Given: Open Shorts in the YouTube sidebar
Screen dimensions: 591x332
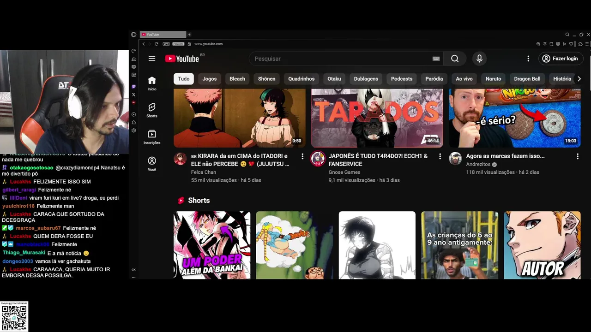Looking at the screenshot, I should pyautogui.click(x=152, y=110).
